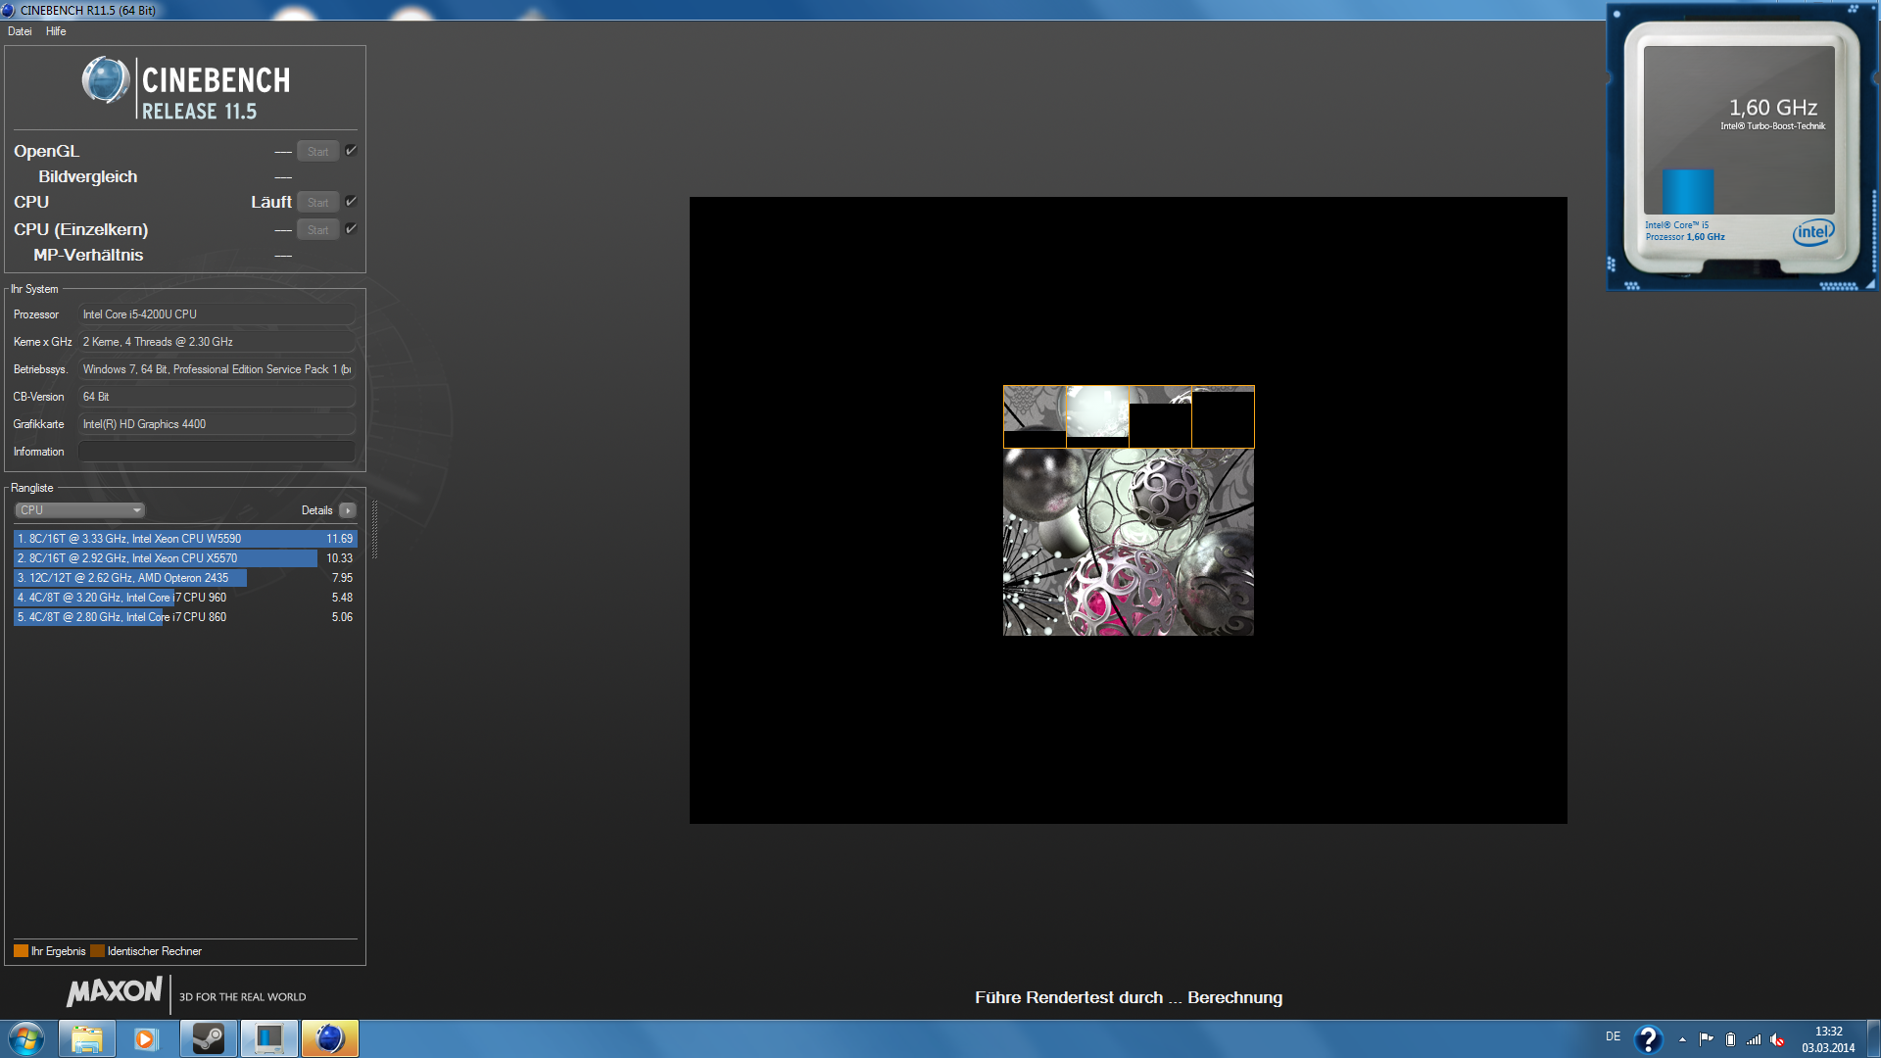Open the Datei menu
Screen dimensions: 1881x1058
(20, 31)
